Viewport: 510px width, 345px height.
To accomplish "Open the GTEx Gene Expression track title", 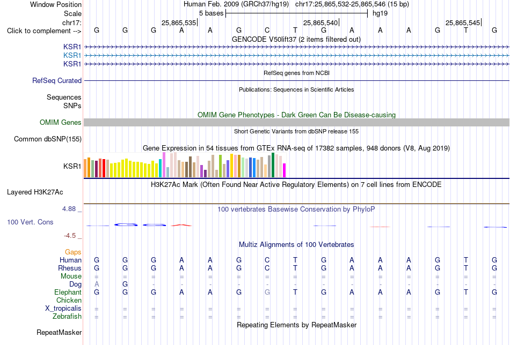I will tap(296, 148).
